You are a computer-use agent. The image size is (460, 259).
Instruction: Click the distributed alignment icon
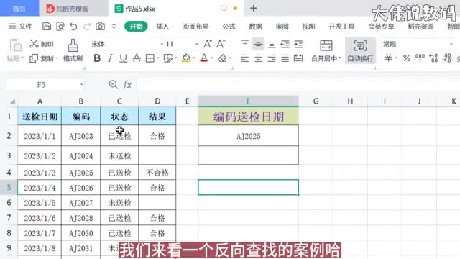click(x=298, y=58)
